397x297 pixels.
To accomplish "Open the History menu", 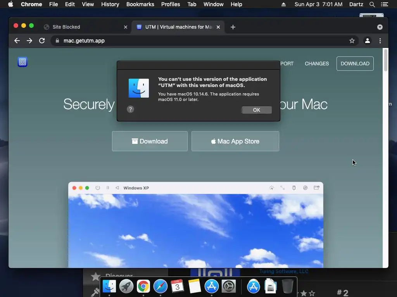I will point(110,4).
